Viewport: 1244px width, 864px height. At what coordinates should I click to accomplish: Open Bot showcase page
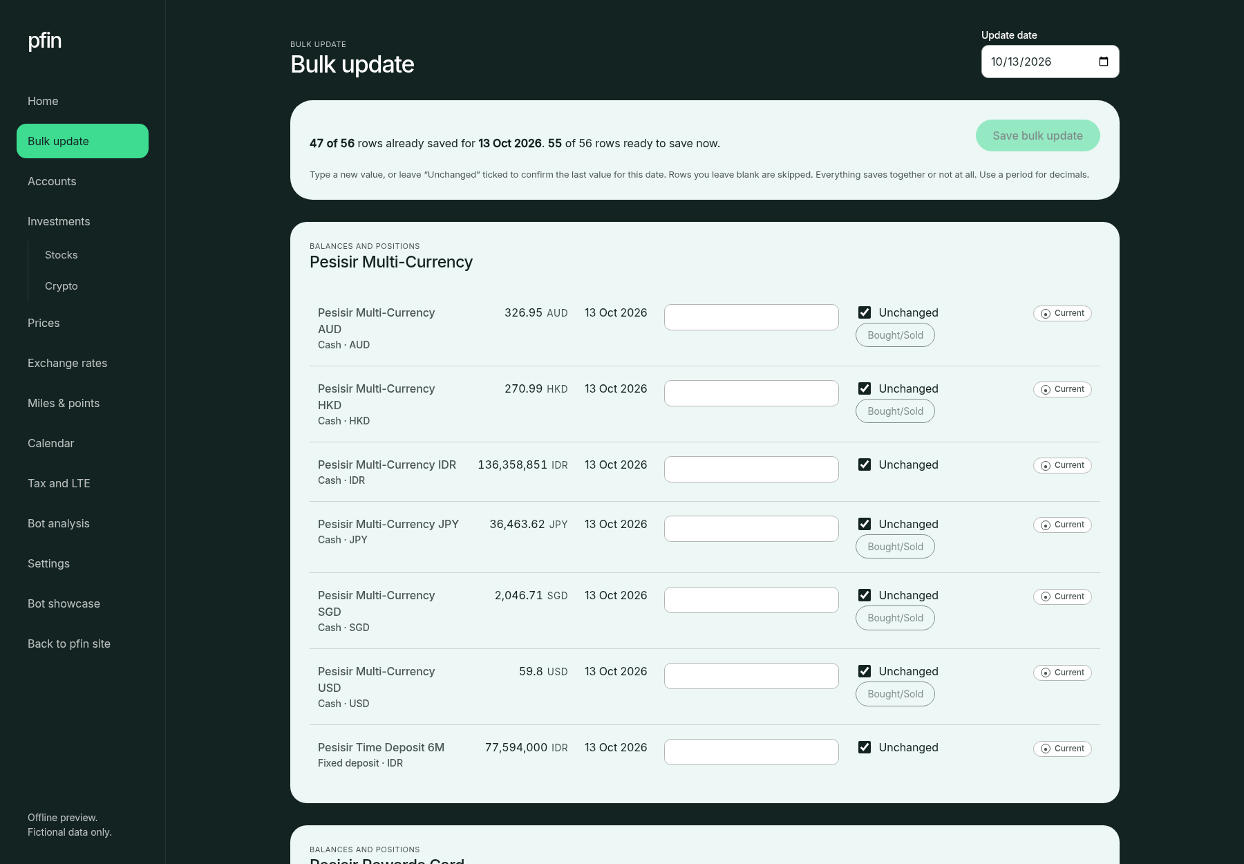82,603
